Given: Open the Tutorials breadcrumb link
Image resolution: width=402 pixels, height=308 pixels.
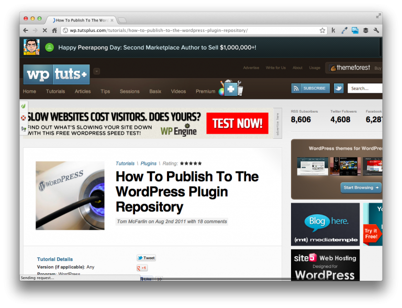Looking at the screenshot, I should pyautogui.click(x=125, y=163).
